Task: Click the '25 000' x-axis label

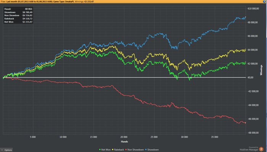Action: click(x=154, y=137)
